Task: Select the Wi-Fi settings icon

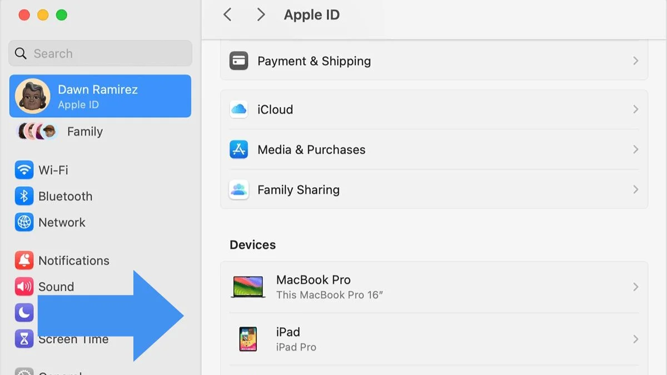Action: pos(24,170)
